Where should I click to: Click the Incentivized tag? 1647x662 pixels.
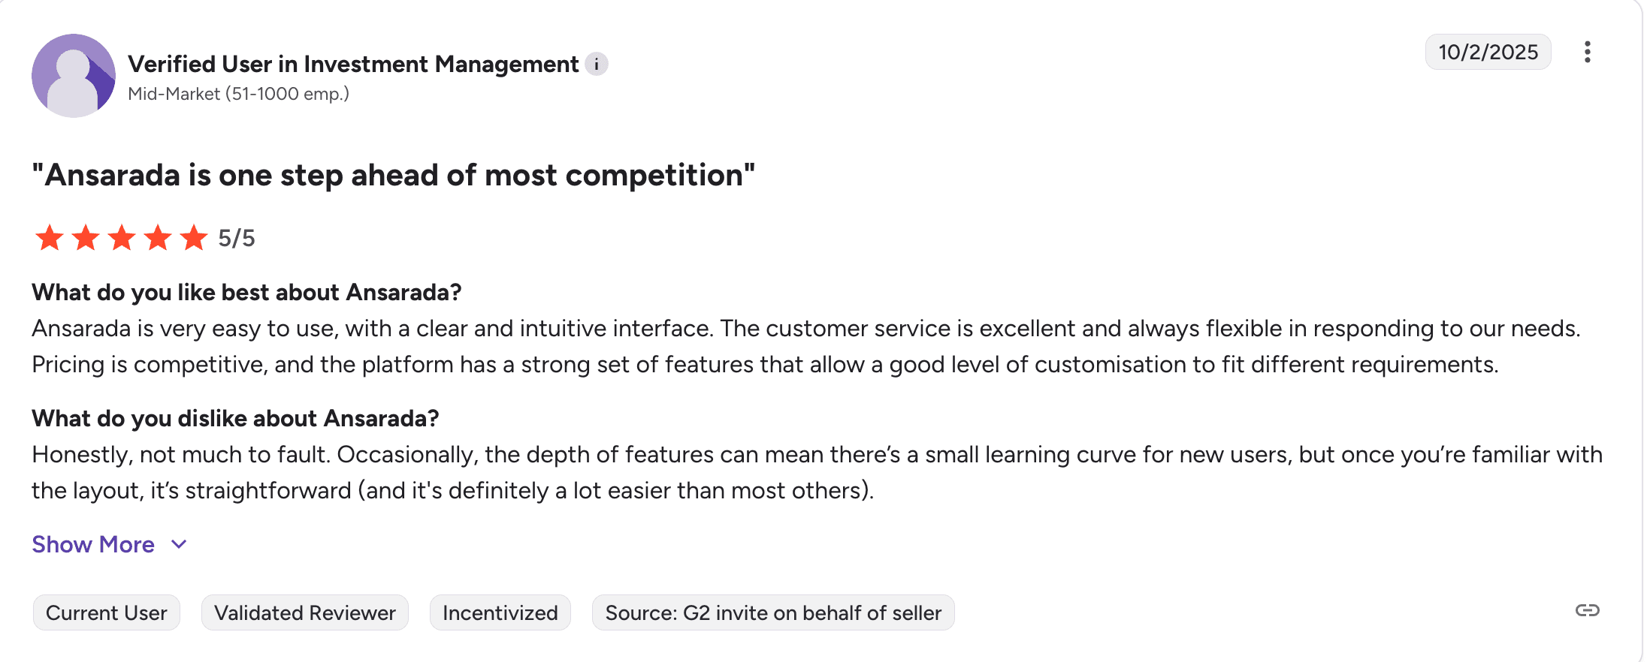pos(500,612)
